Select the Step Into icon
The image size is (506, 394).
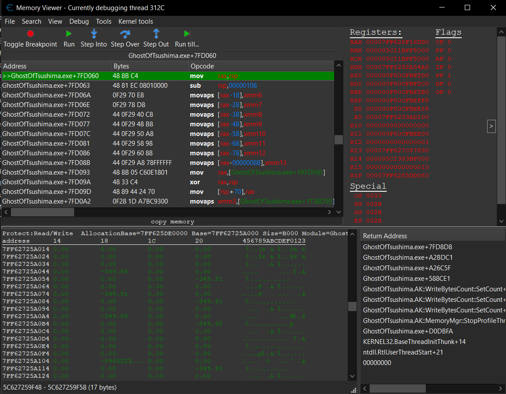[94, 33]
